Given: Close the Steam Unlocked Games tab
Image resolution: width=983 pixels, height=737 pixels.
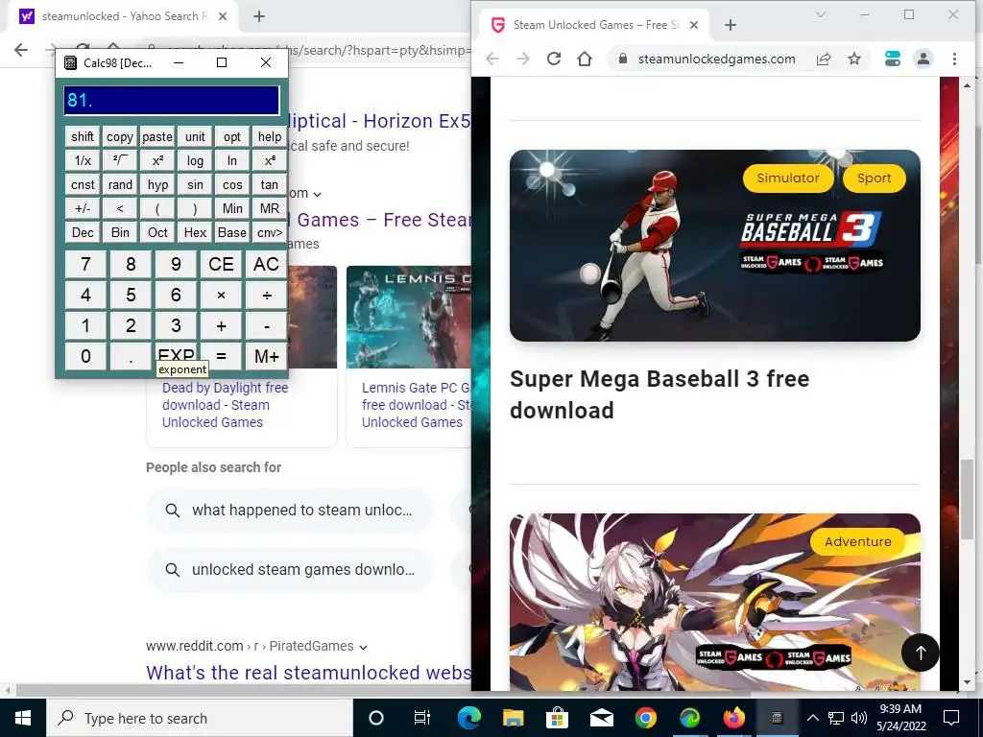Looking at the screenshot, I should click(694, 25).
